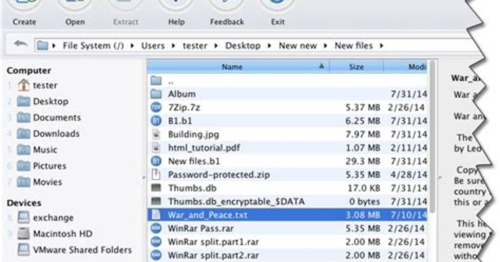Click the Help toolbar button
Viewport: 500px width, 262px height.
click(176, 13)
